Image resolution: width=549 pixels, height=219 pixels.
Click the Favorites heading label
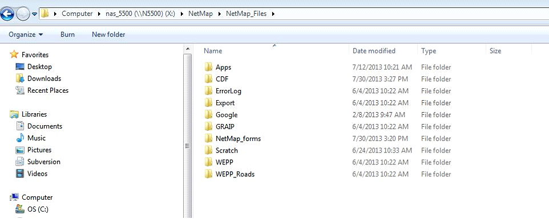click(x=35, y=55)
